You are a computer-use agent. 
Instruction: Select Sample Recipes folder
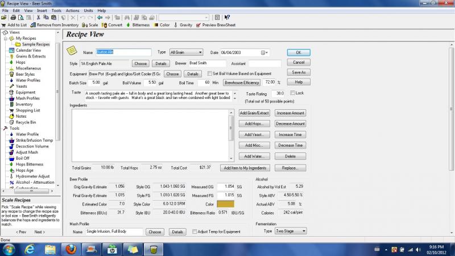pyautogui.click(x=36, y=44)
